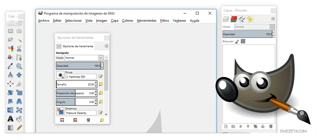The height and width of the screenshot is (140, 318).
Task: Open the Modo dropdown in tool options
Action: coord(84,58)
